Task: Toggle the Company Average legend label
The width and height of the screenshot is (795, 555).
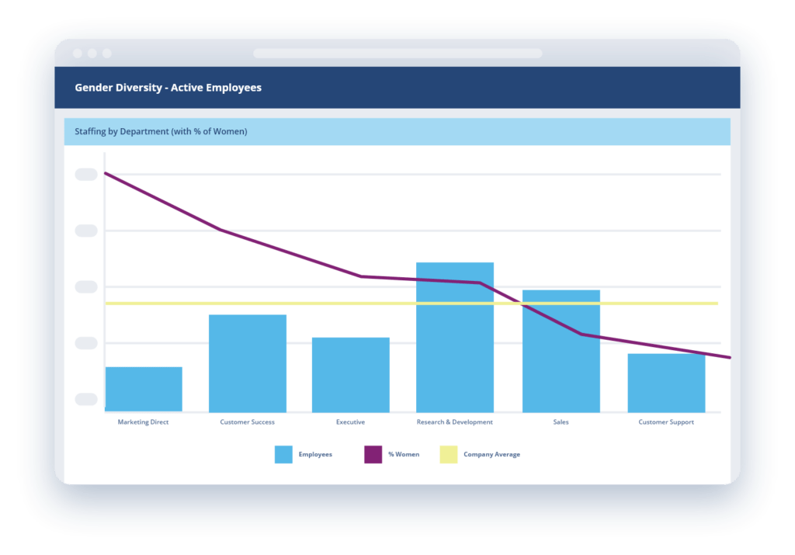Action: (x=491, y=454)
